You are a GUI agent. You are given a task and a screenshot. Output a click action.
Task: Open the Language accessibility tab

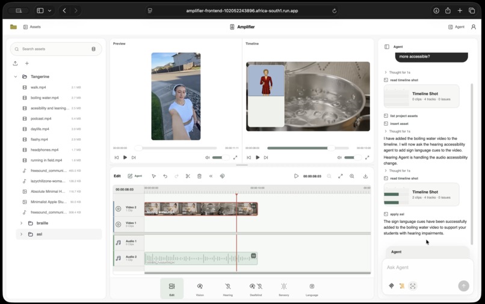click(312, 288)
